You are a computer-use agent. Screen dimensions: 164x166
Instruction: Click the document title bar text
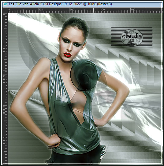pyautogui.click(x=60, y=4)
